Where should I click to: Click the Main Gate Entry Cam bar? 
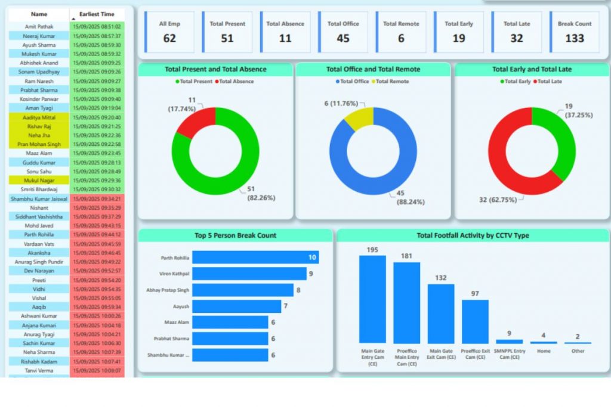372,299
